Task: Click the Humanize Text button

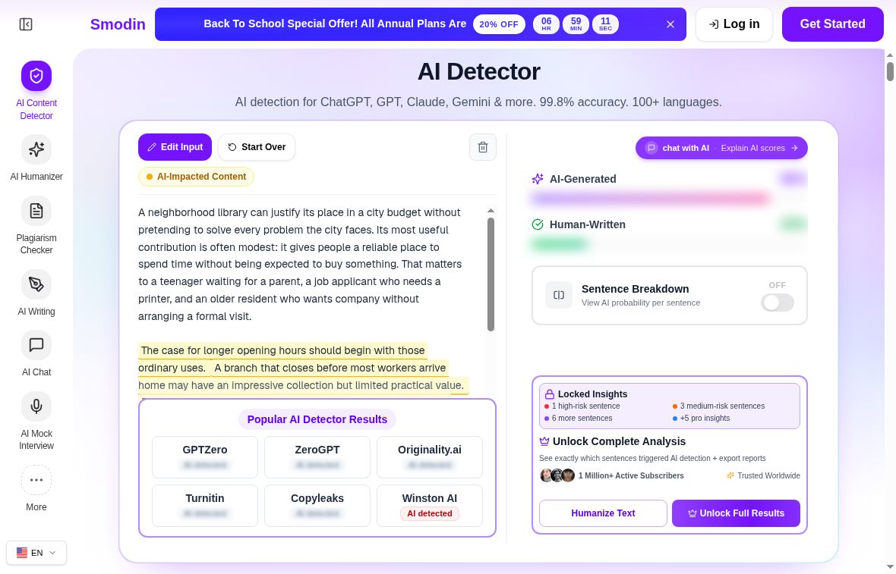Action: coord(603,513)
